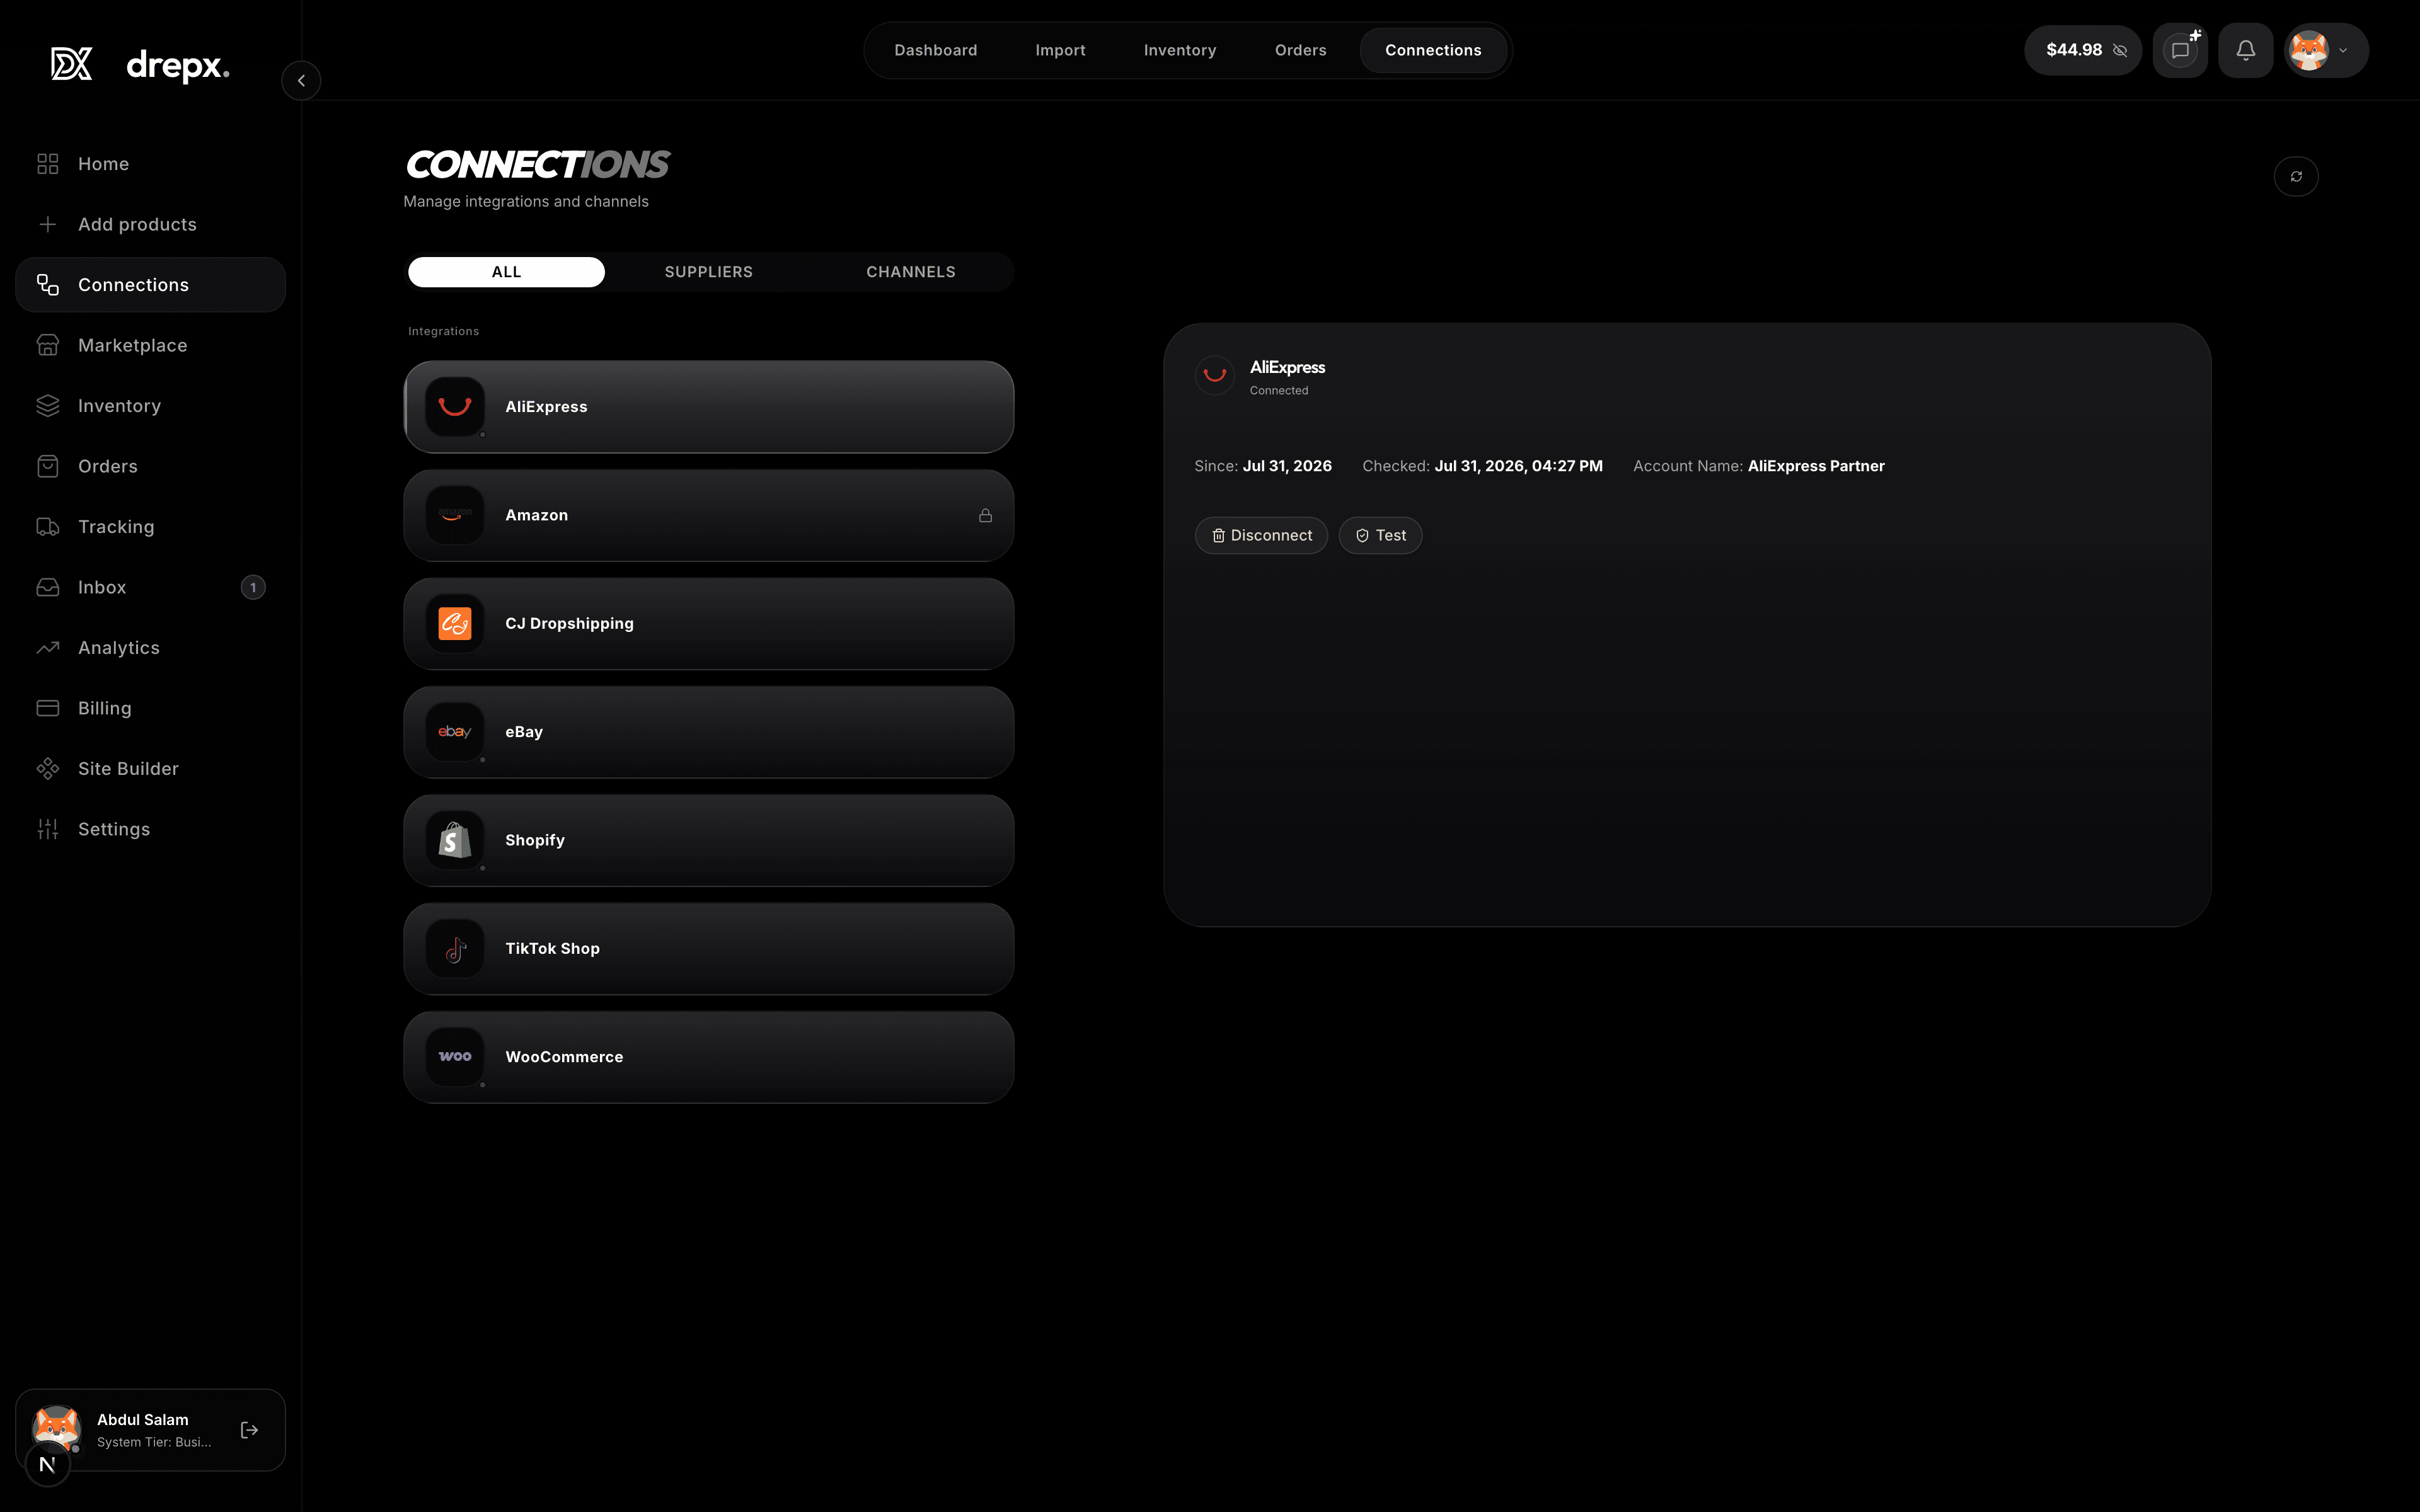Click the AliExpress logo in details panel
The width and height of the screenshot is (2420, 1512).
(1215, 375)
